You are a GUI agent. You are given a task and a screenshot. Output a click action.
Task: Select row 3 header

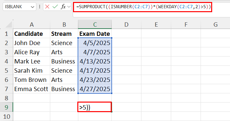click(x=7, y=52)
